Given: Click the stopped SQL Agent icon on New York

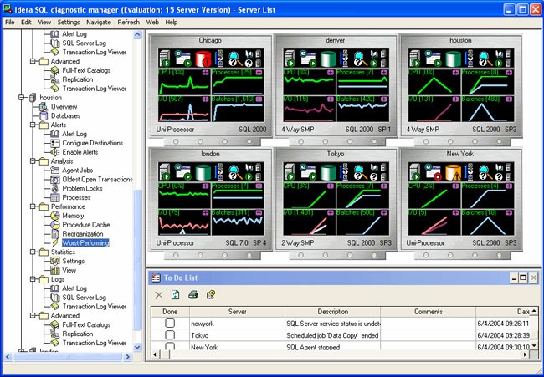Looking at the screenshot, I should 434,172.
